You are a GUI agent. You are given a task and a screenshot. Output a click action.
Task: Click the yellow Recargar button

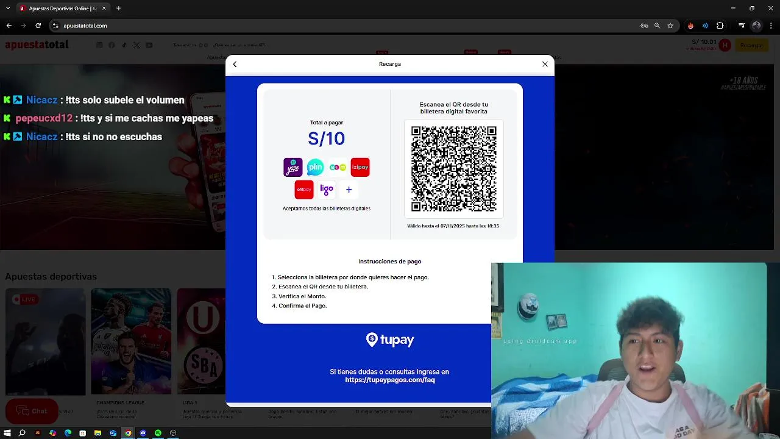[x=751, y=45]
